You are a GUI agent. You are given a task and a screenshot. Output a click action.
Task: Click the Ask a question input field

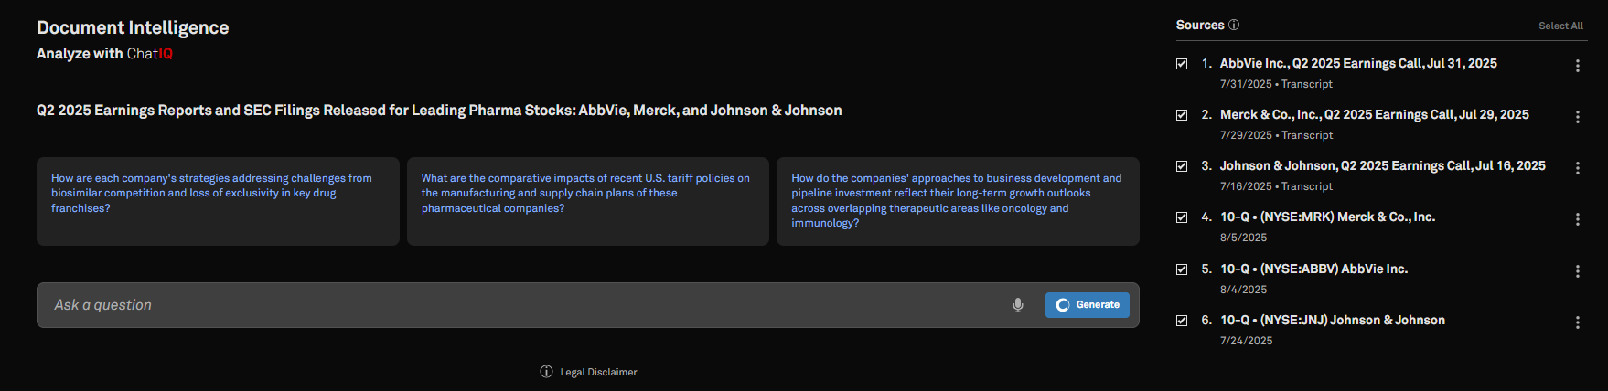coord(521,305)
